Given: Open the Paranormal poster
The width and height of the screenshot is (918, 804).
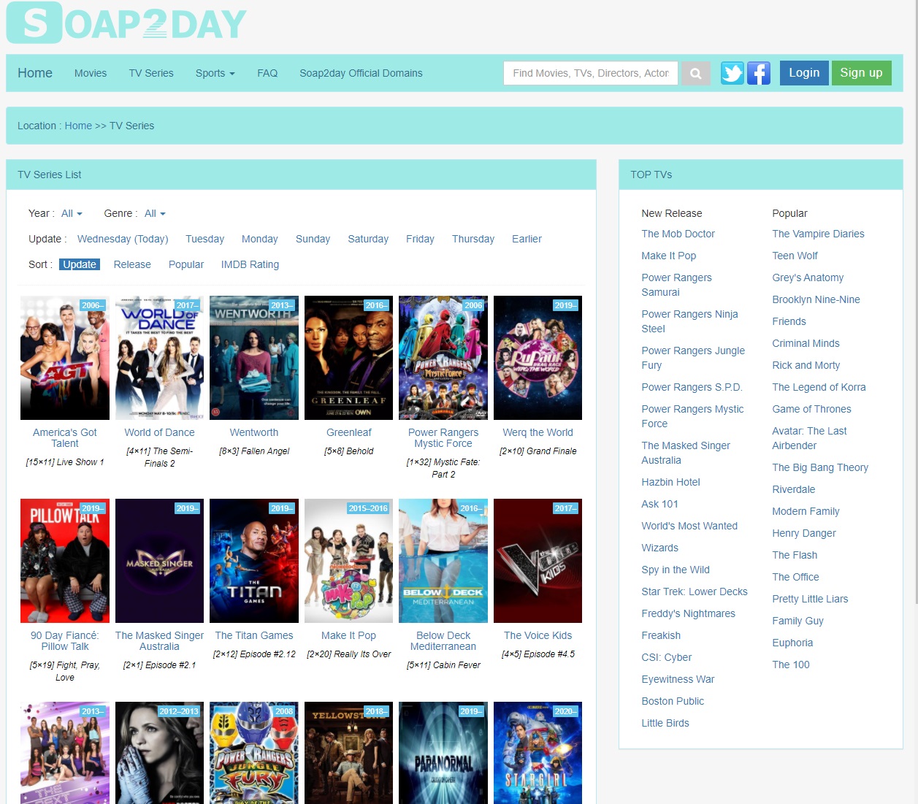Looking at the screenshot, I should (x=443, y=753).
